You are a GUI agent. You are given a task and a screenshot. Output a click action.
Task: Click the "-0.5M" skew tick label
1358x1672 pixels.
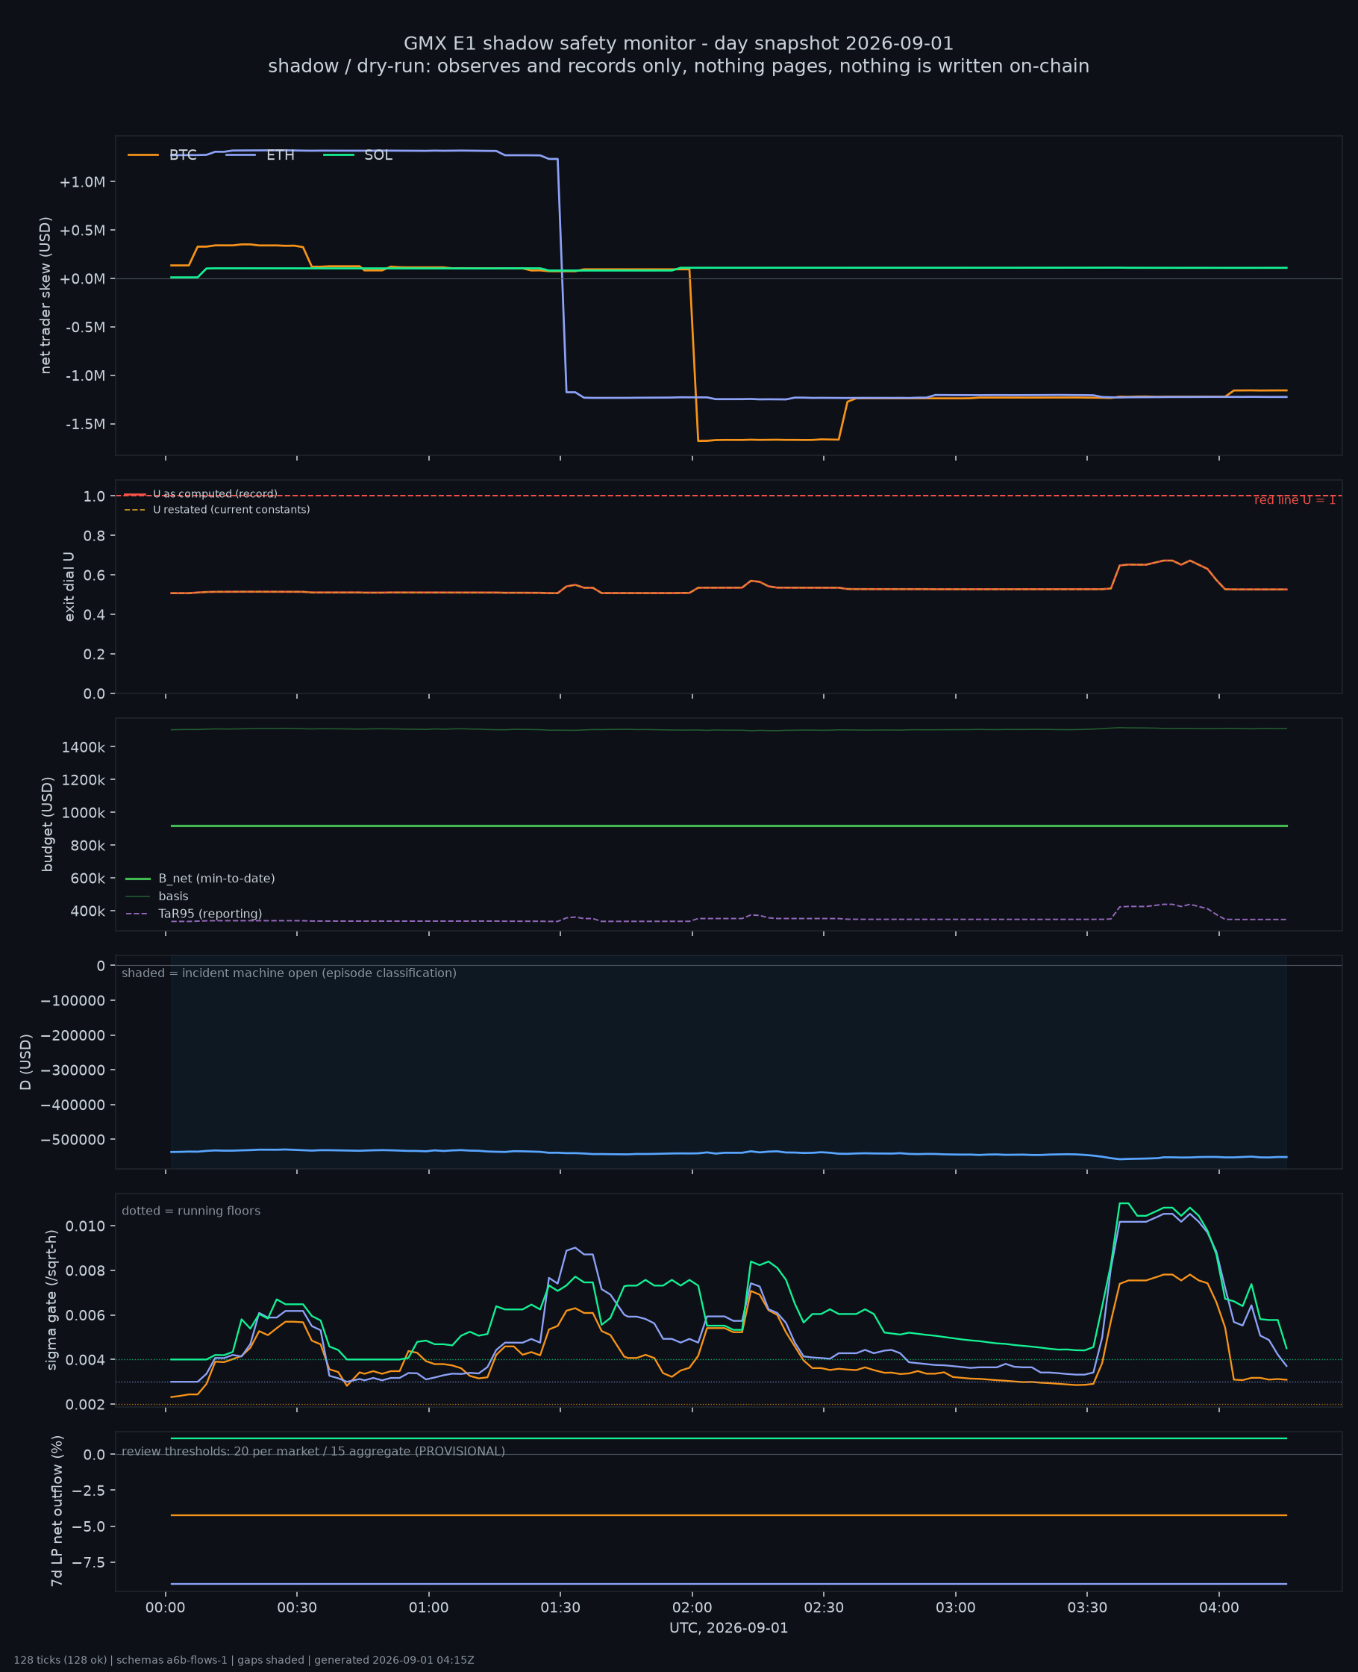(84, 328)
